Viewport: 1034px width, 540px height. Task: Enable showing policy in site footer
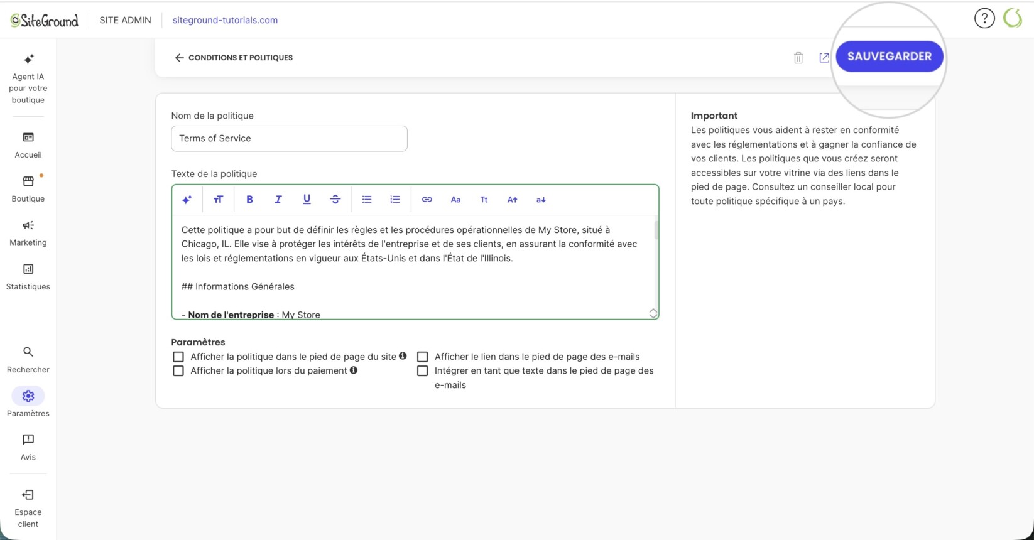[178, 357]
